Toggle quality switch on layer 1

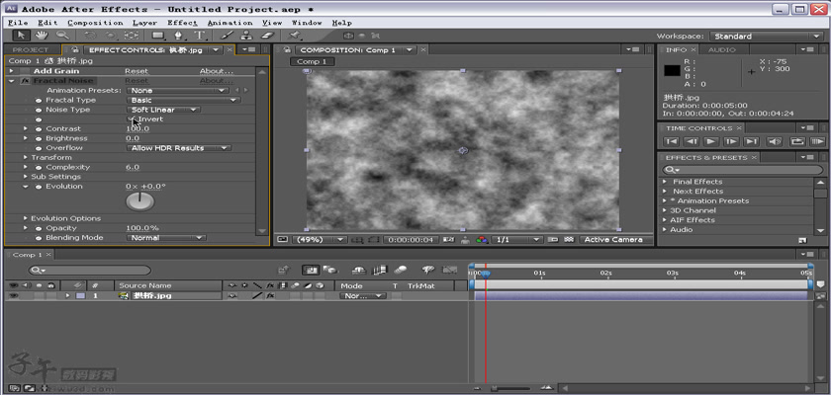(258, 296)
